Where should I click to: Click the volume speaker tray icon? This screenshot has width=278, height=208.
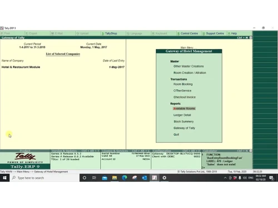pos(245,178)
